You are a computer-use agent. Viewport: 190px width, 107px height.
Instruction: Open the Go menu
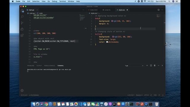[x=49, y=1]
